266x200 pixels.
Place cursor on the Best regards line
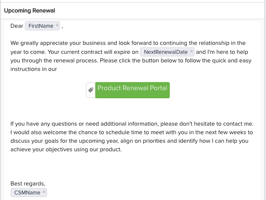click(28, 184)
